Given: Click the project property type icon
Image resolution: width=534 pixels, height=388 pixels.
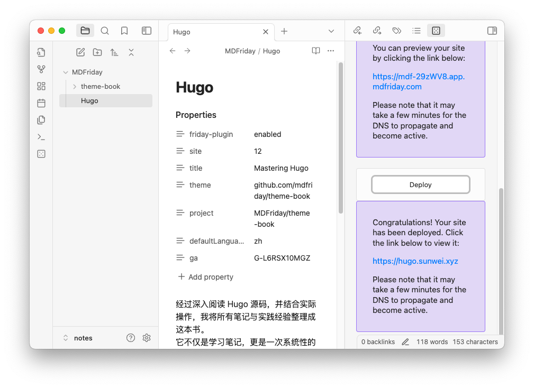Looking at the screenshot, I should click(x=180, y=213).
